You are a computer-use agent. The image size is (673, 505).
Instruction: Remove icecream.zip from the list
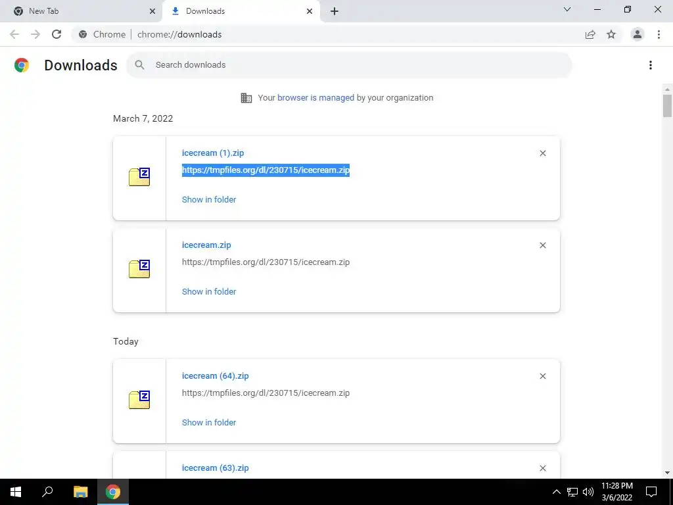[x=543, y=245]
